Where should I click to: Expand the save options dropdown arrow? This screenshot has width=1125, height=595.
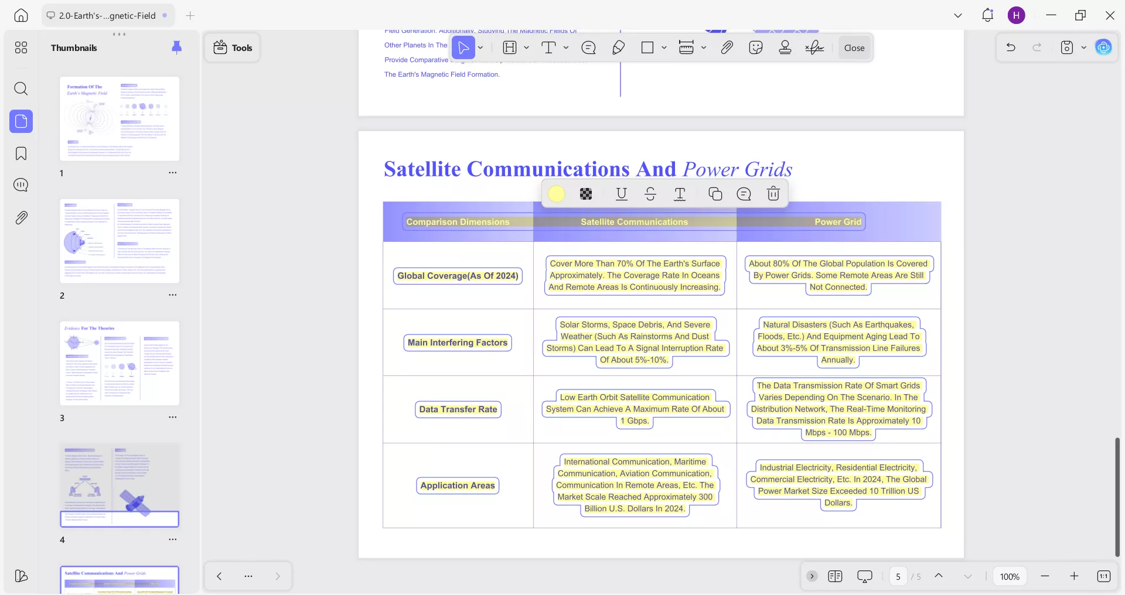coord(1083,48)
